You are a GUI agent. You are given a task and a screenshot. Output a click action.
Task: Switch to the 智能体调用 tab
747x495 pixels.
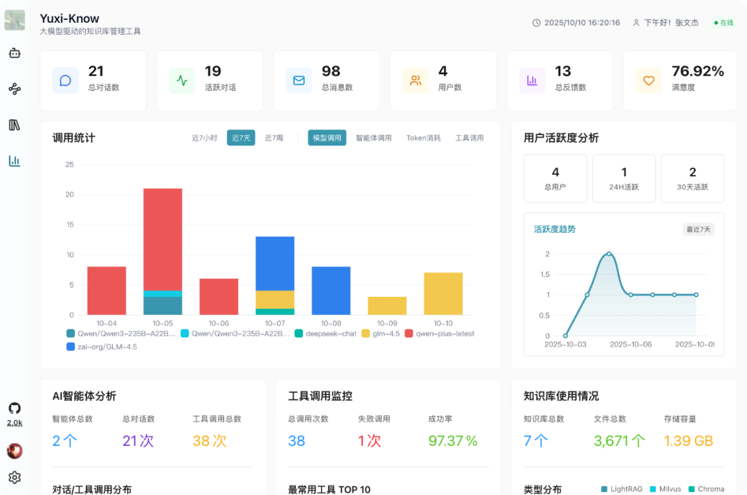pyautogui.click(x=373, y=138)
